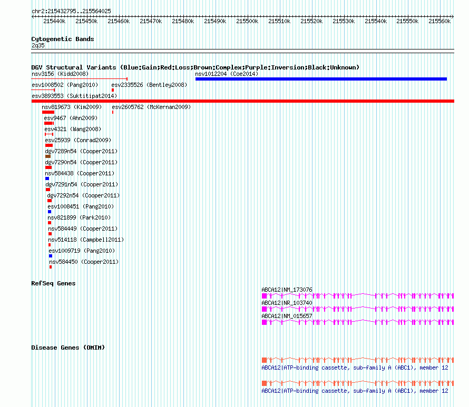Viewport: 469px width, 407px height.
Task: Click the 215520k ruler tick label
Action: [x=311, y=21]
